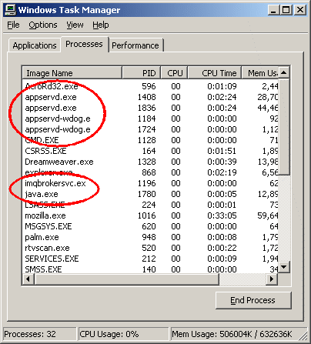Viewport: 311px width, 344px height.
Task: Switch to the Applications tab
Action: tap(35, 45)
